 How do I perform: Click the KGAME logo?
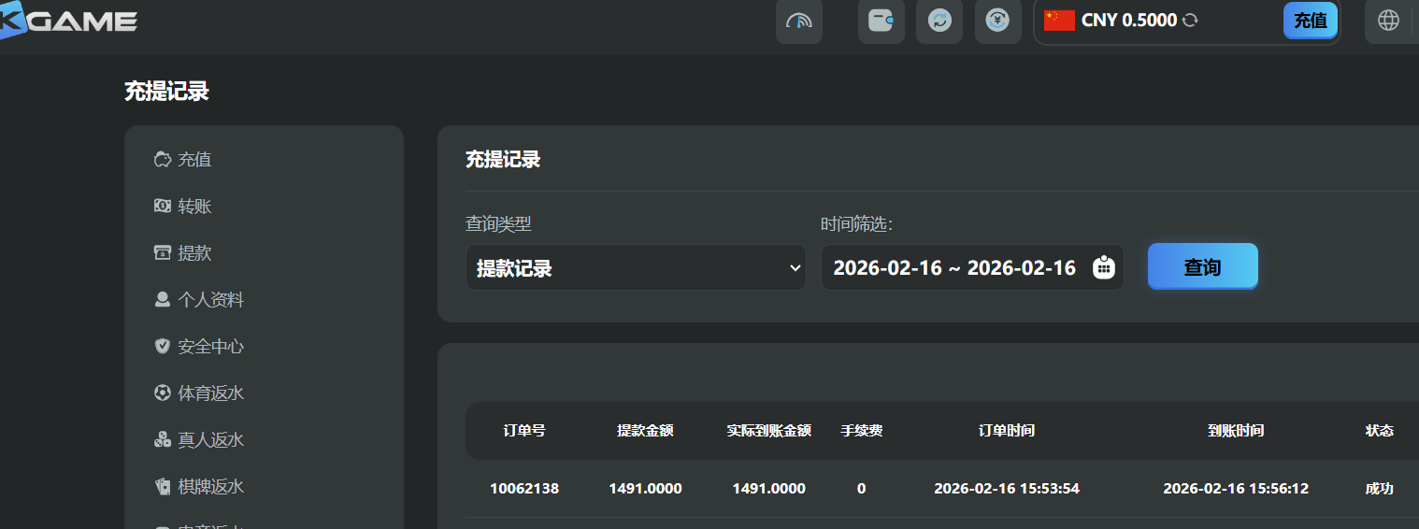pyautogui.click(x=70, y=21)
